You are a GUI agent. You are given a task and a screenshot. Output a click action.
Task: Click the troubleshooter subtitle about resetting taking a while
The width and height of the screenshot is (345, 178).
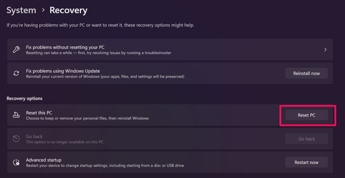[x=98, y=53]
